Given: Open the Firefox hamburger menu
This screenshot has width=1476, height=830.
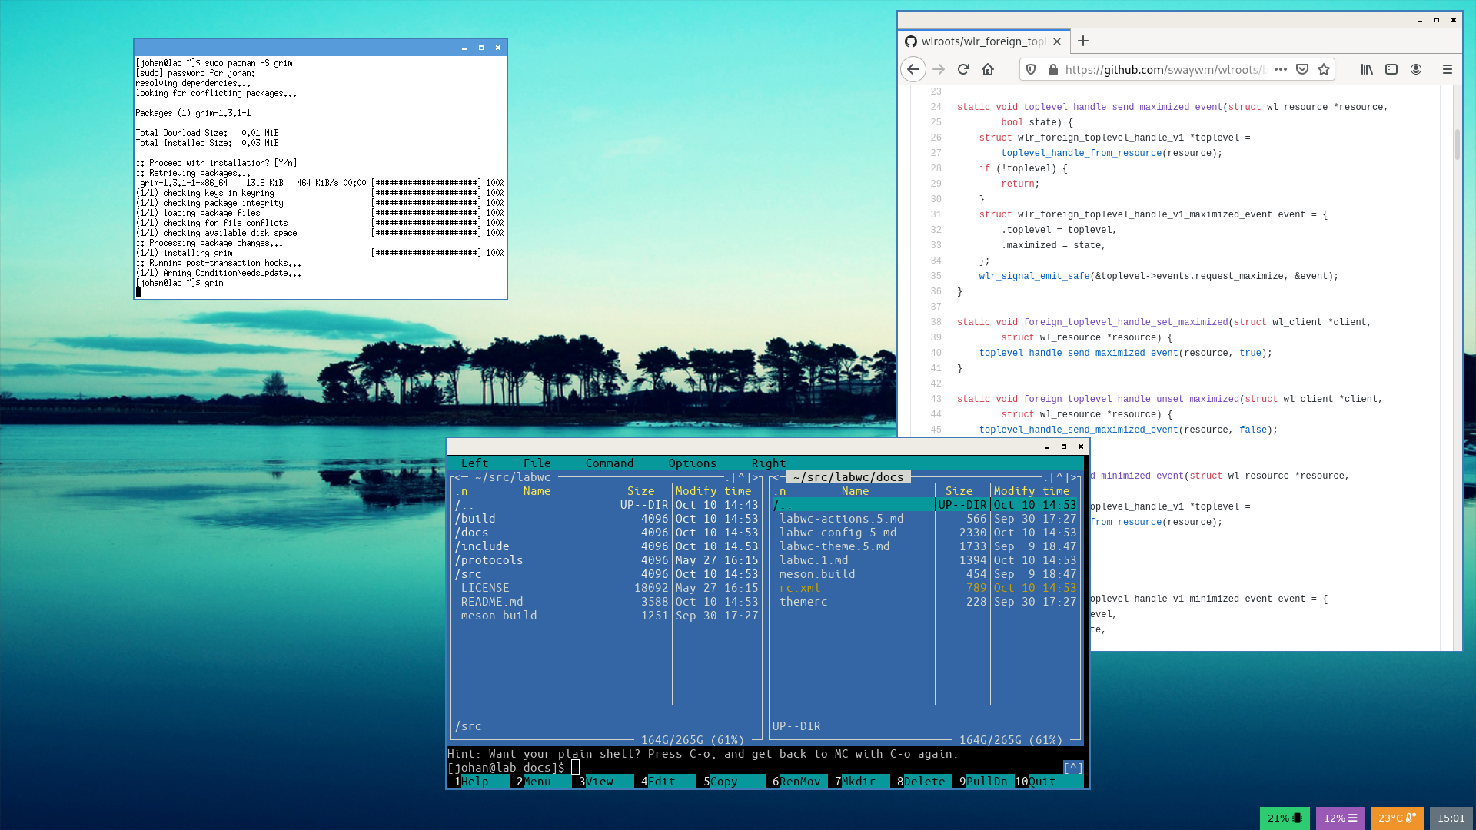Looking at the screenshot, I should 1448,69.
